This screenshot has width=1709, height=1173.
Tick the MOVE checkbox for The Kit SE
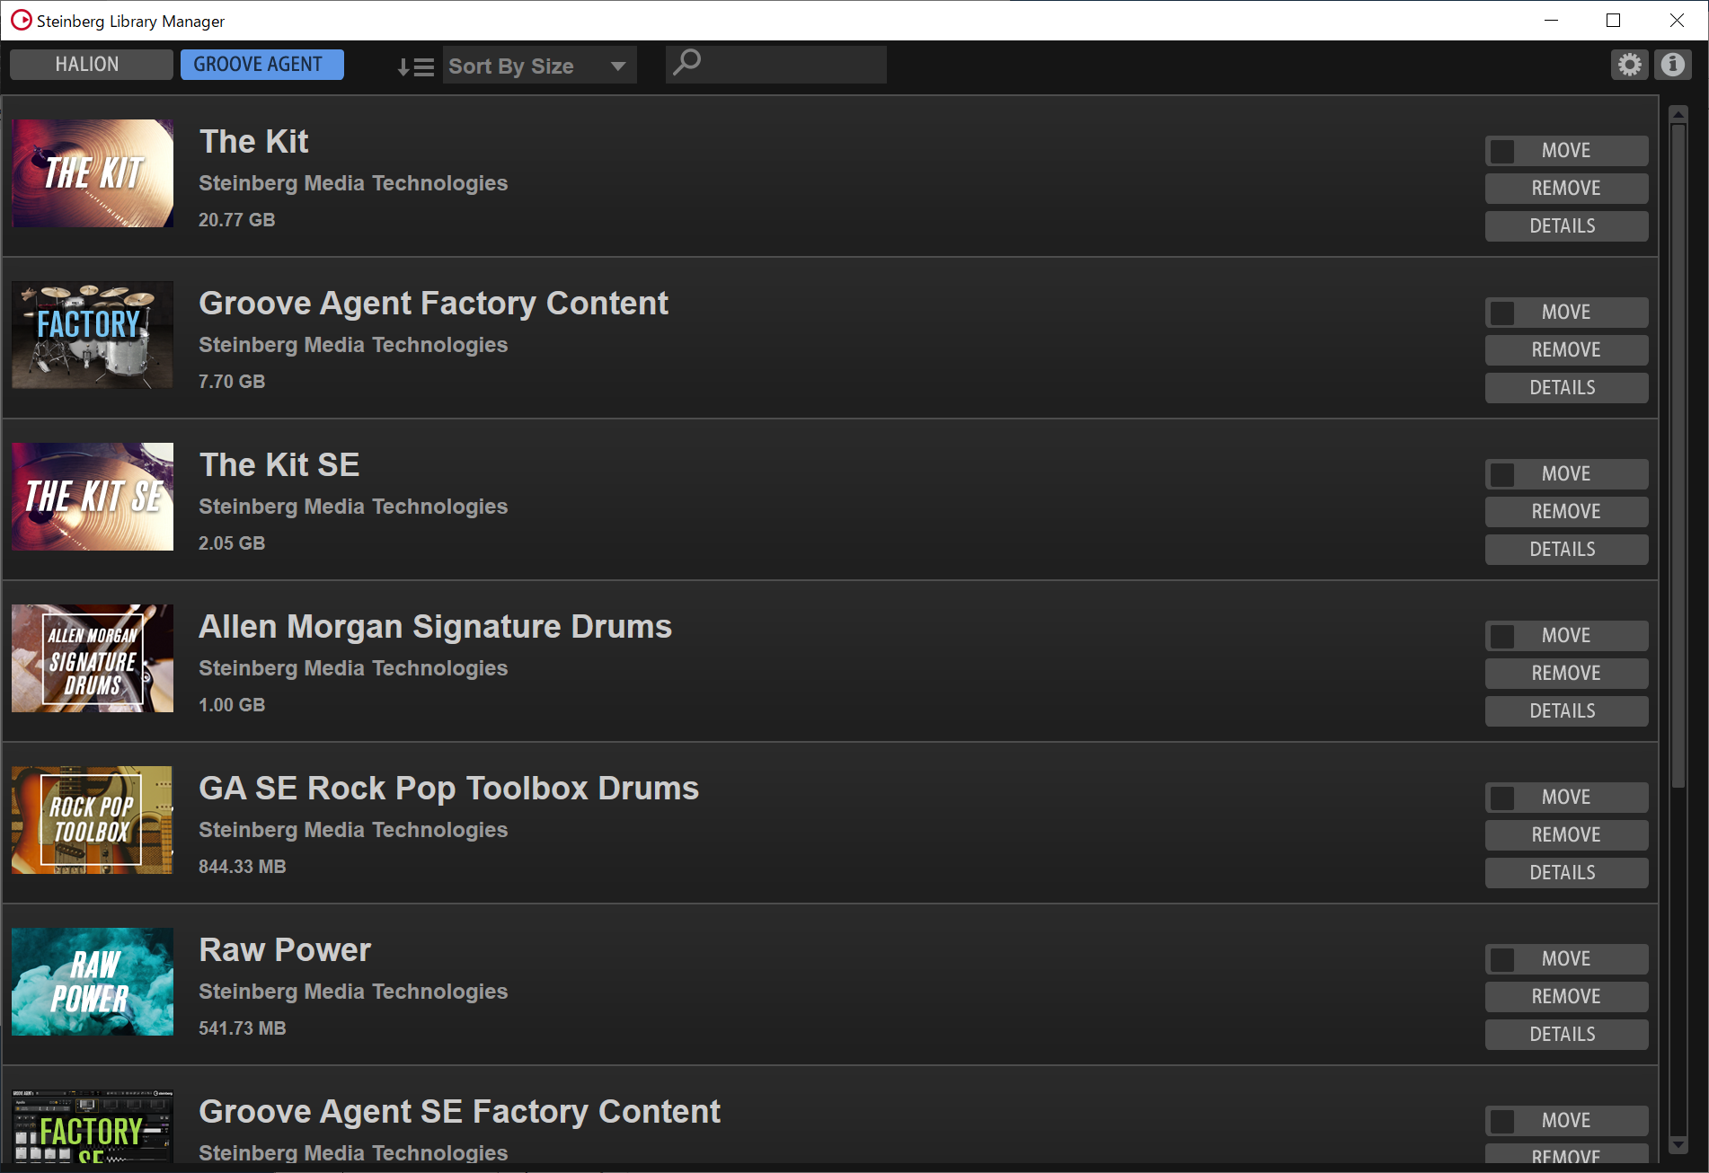(1501, 474)
